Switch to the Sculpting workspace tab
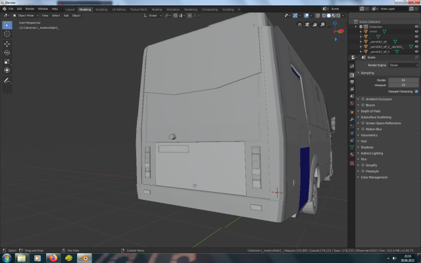This screenshot has width=421, height=263. tap(101, 9)
